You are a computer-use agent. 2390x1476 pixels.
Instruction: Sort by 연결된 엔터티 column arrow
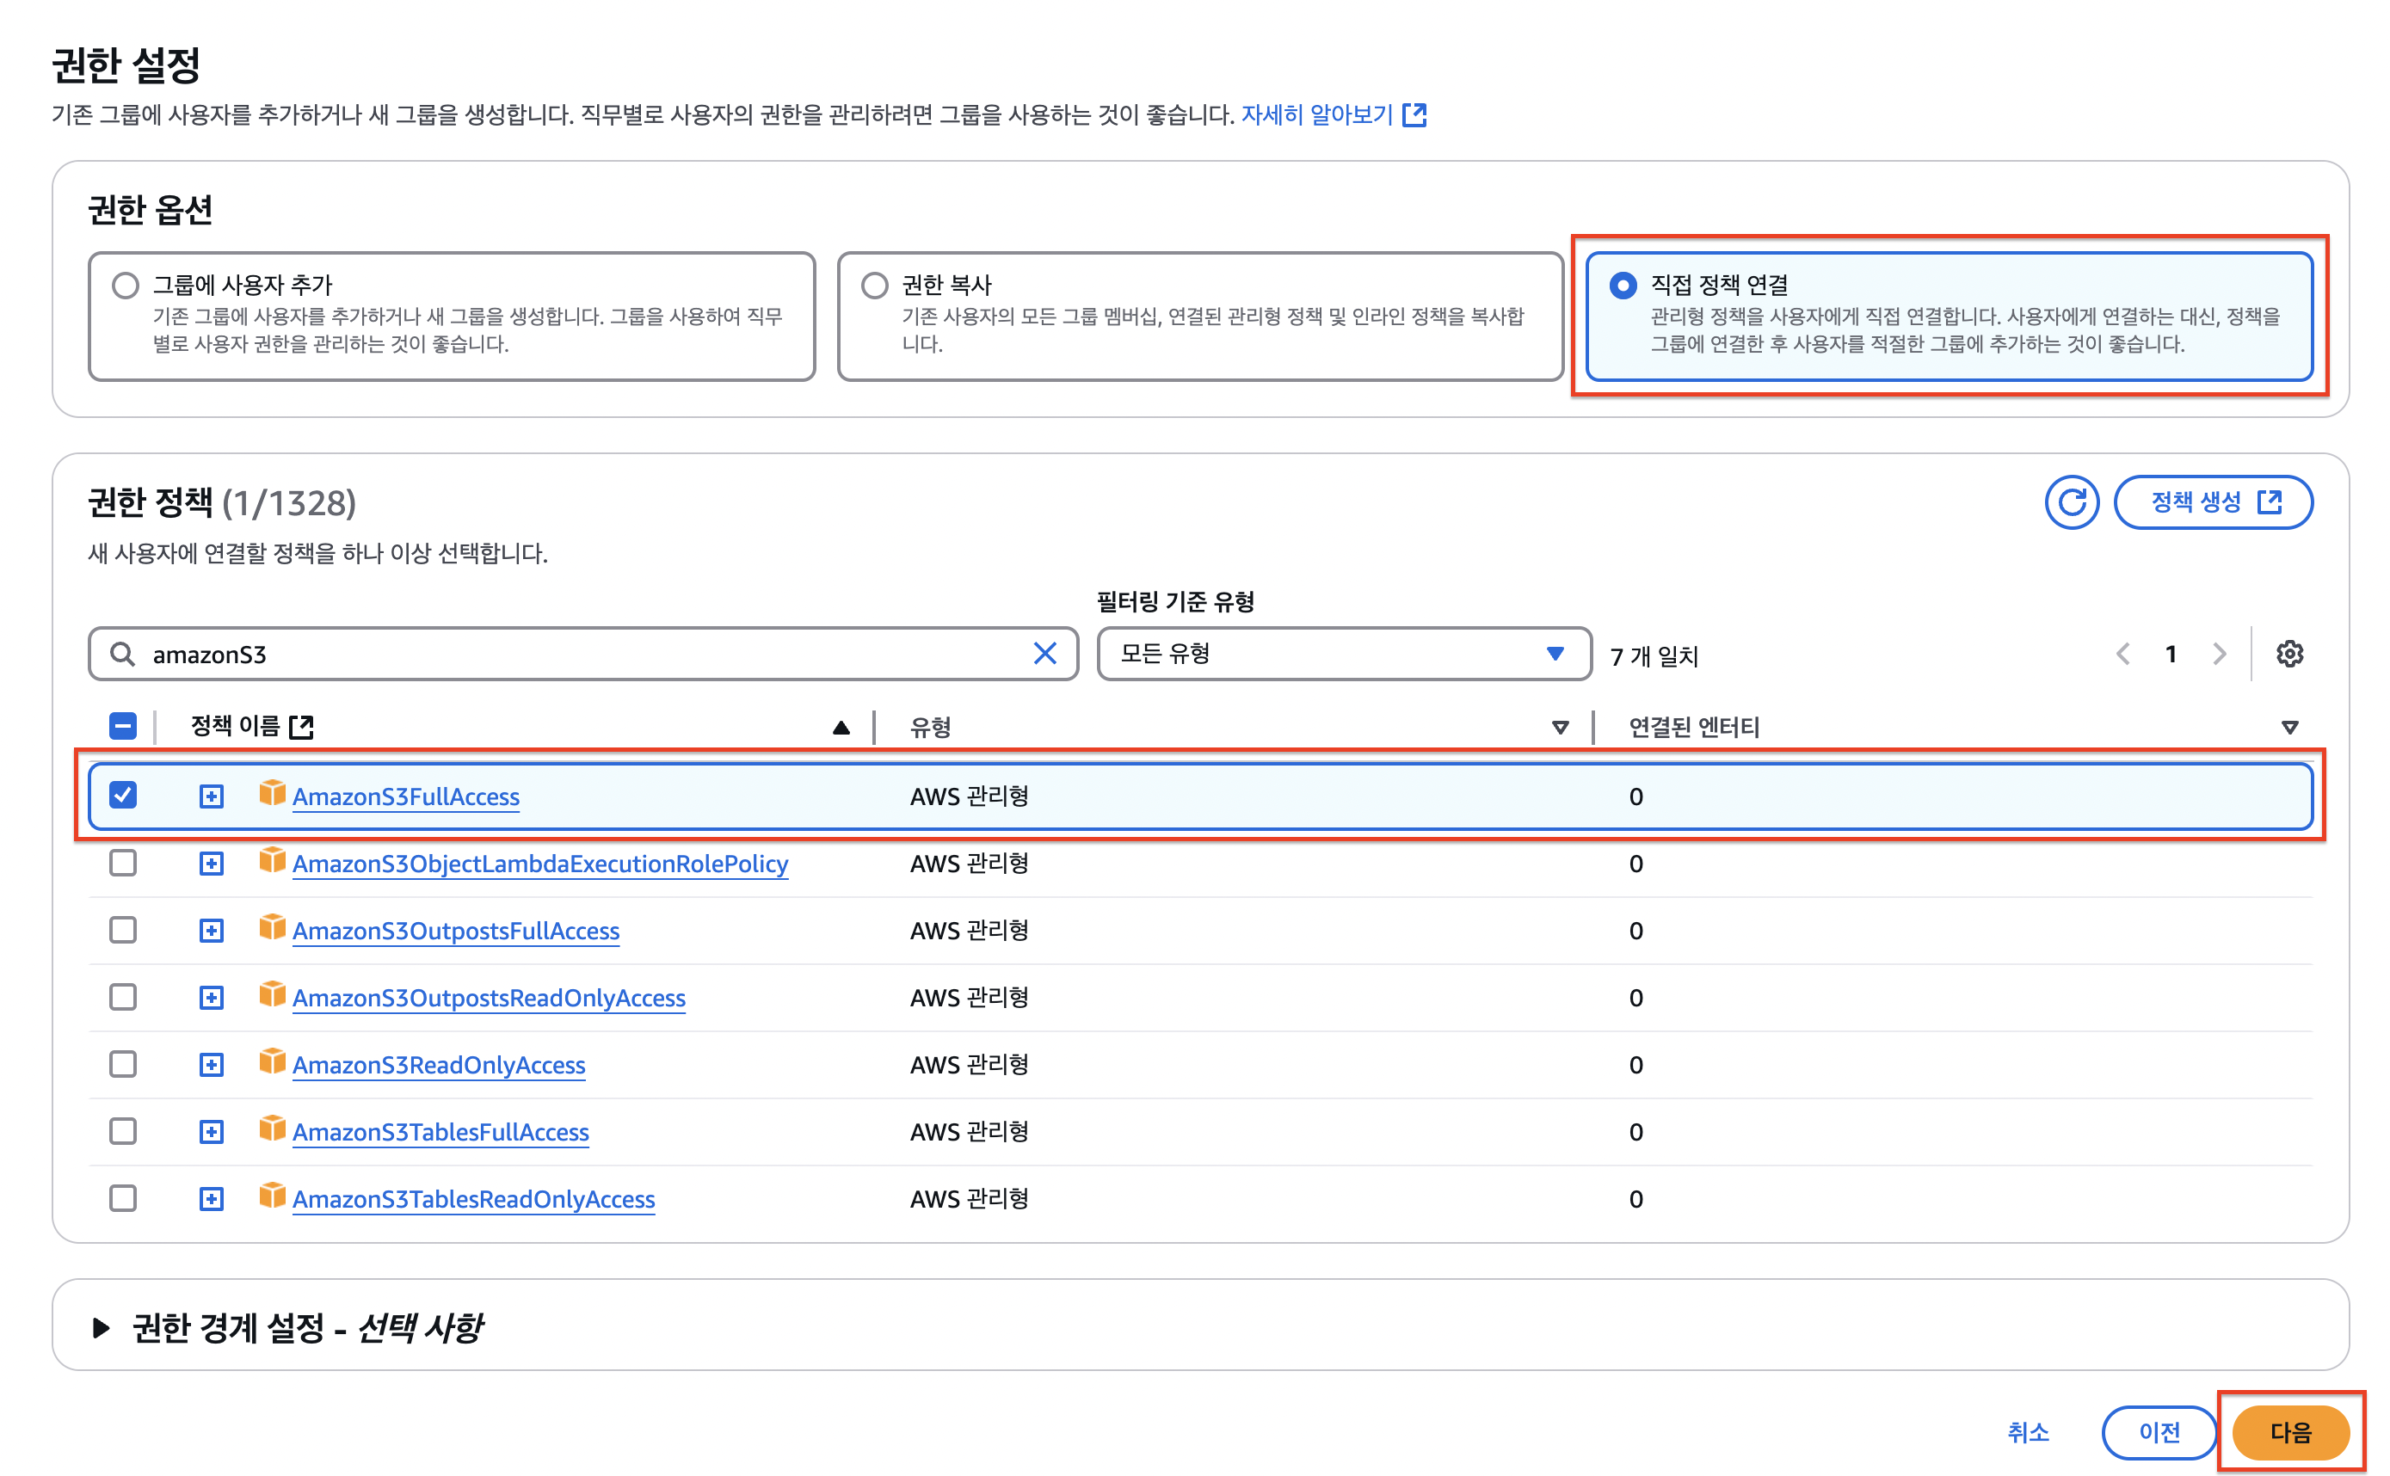click(2288, 728)
